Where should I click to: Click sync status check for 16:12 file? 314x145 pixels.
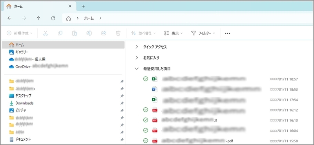click(x=146, y=110)
